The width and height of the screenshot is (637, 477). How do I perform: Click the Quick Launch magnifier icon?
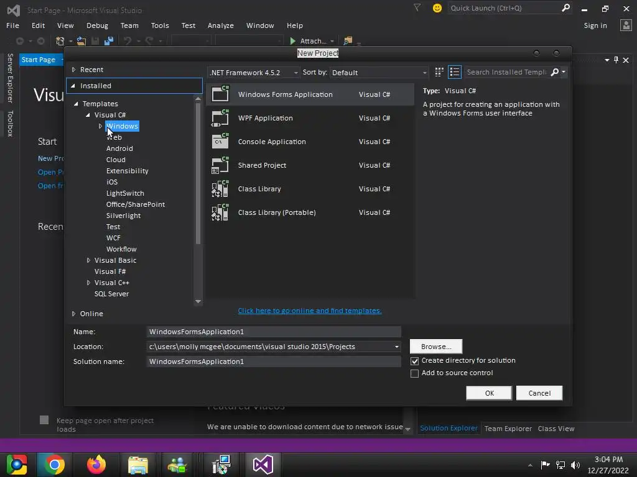point(565,7)
